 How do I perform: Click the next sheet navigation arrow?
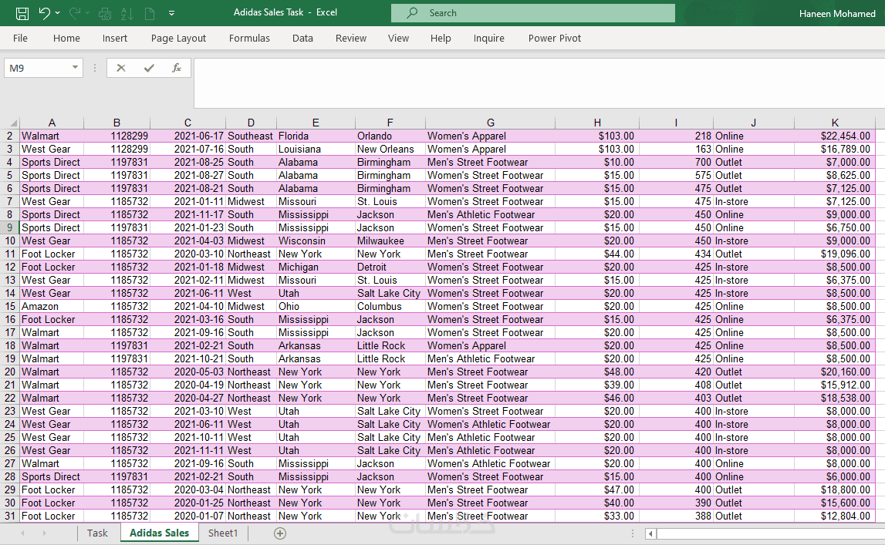pyautogui.click(x=44, y=533)
